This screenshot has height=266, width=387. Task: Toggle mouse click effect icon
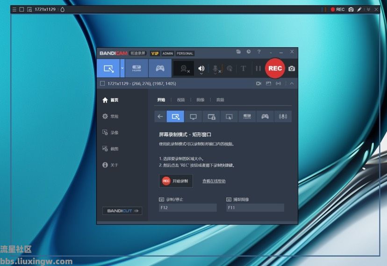click(229, 69)
